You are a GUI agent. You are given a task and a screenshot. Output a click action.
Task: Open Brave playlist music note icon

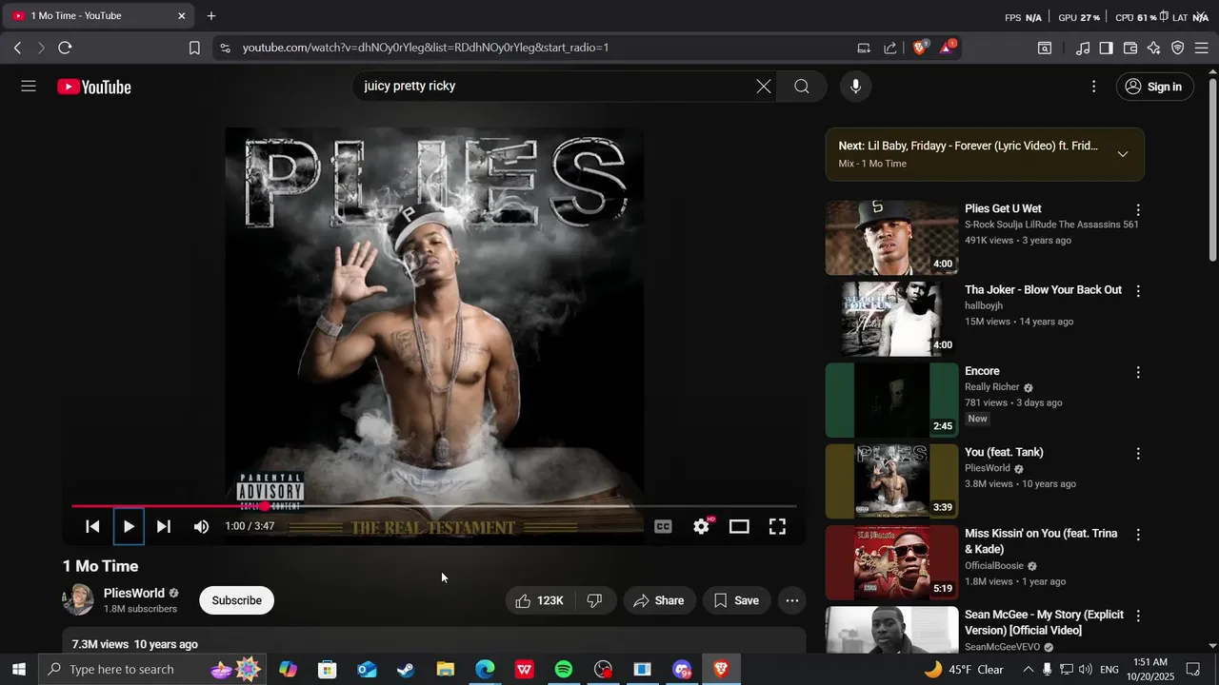tap(1083, 48)
